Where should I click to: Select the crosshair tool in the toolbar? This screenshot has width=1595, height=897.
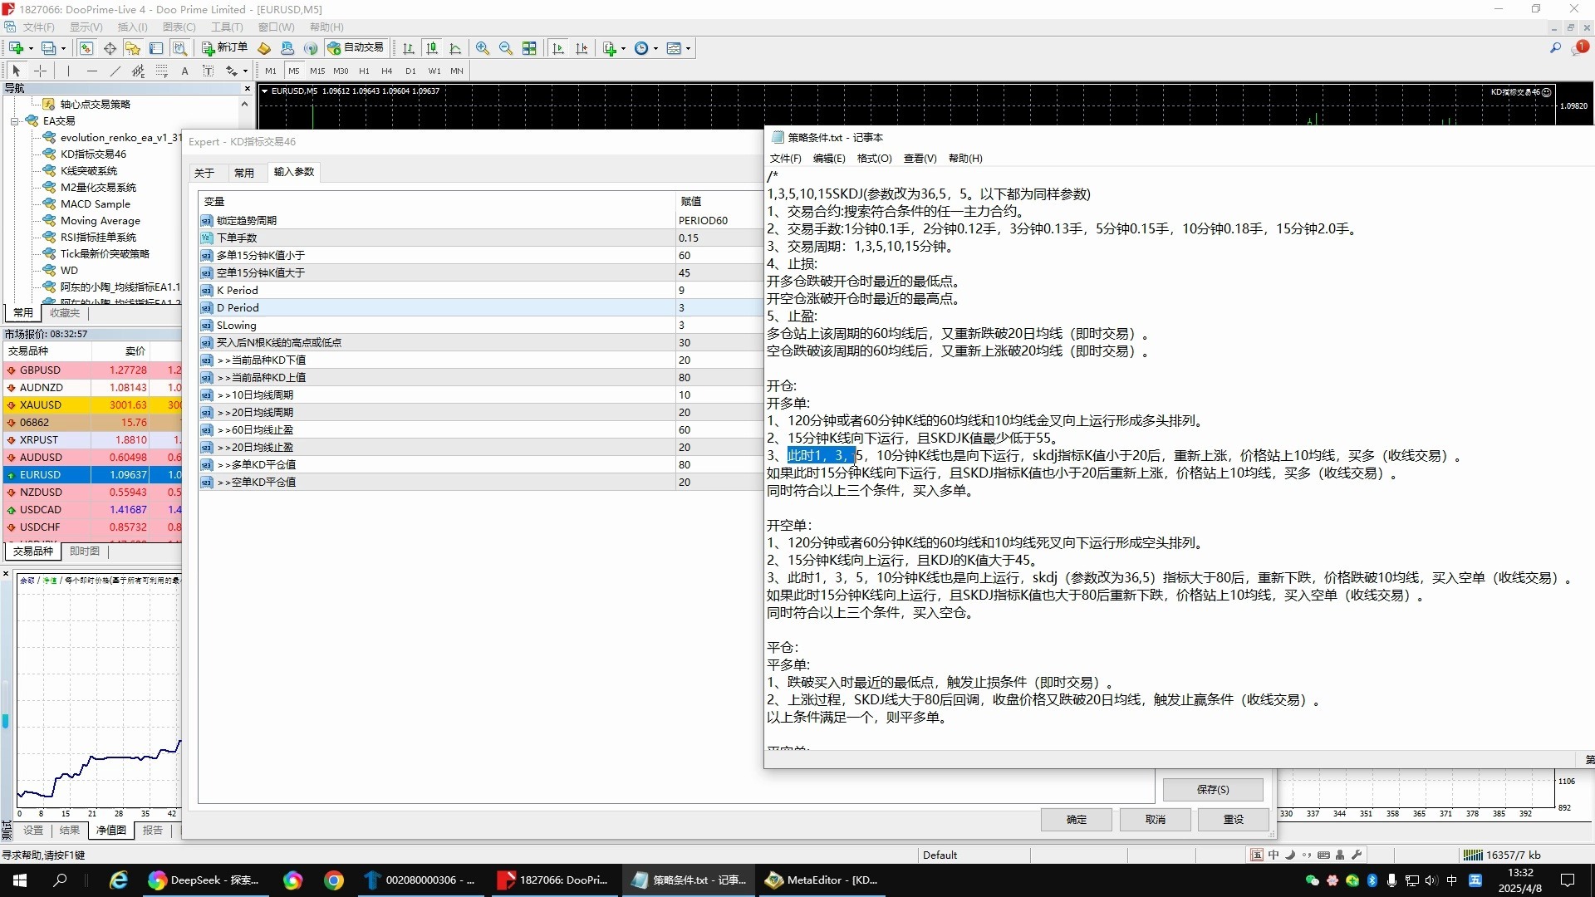[41, 71]
